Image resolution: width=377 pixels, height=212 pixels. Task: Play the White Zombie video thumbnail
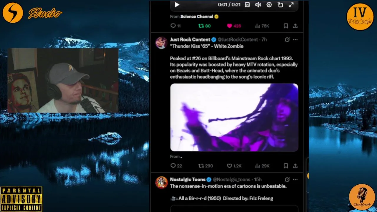(x=234, y=117)
